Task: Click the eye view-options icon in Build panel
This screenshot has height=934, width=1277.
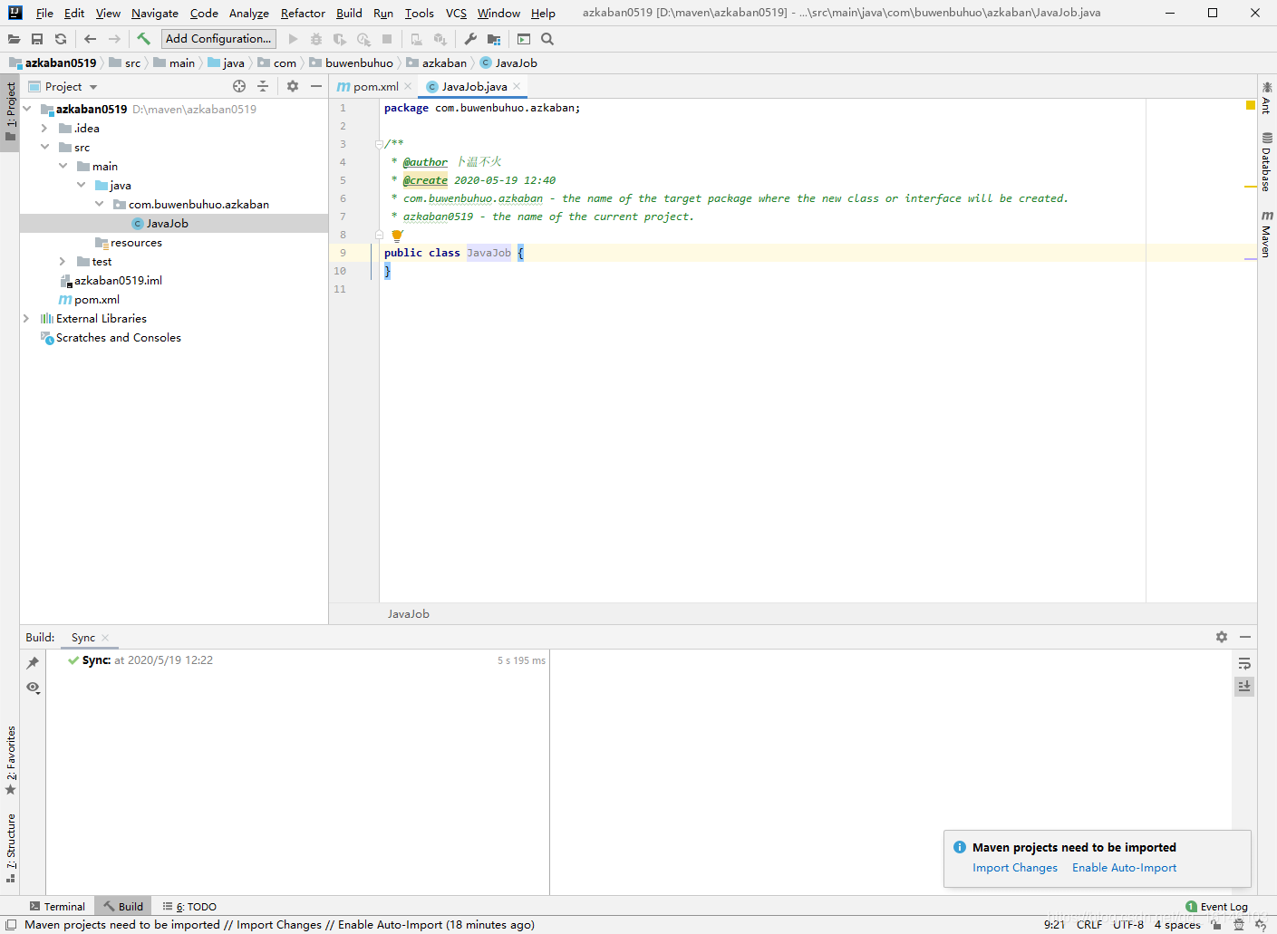Action: point(33,688)
